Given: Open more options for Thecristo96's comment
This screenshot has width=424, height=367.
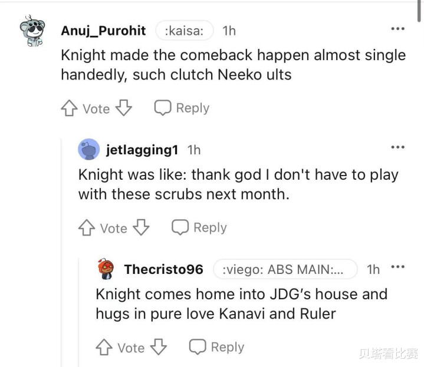Looking at the screenshot, I should [x=398, y=267].
